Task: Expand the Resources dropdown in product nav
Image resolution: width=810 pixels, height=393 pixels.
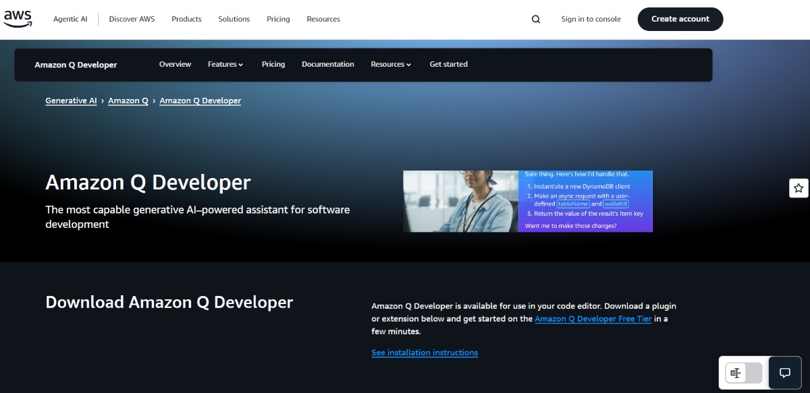Action: click(x=391, y=65)
